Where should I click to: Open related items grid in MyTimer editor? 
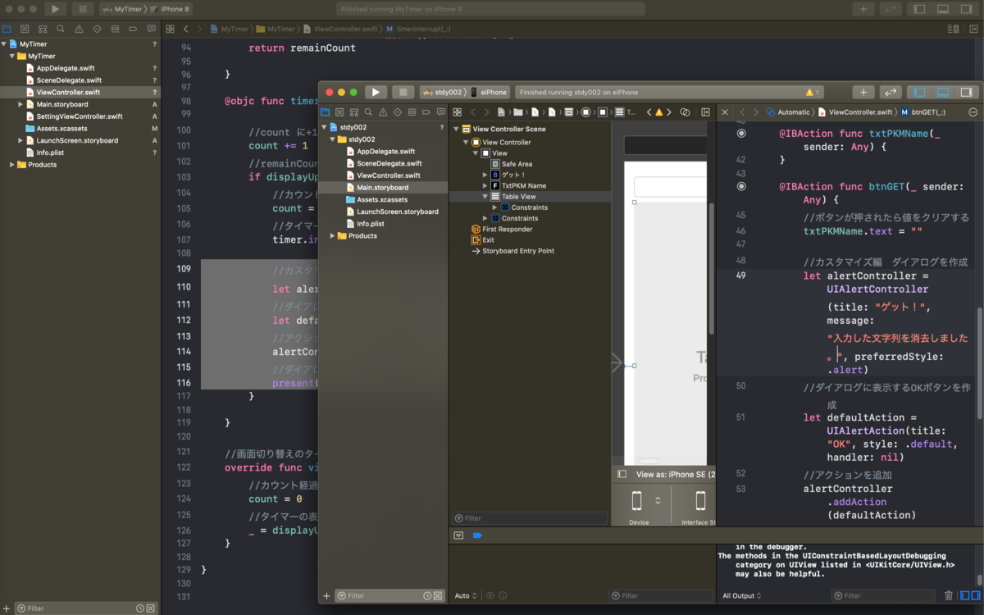pyautogui.click(x=170, y=28)
